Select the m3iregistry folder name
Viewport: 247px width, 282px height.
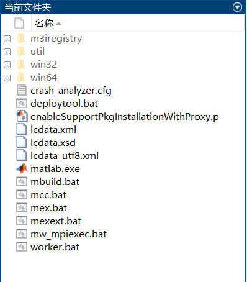(56, 39)
